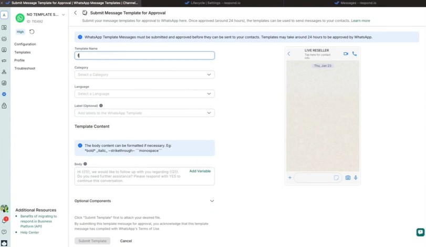
Task: Open the workspace avatar 'A' icon
Action: (x=4, y=15)
